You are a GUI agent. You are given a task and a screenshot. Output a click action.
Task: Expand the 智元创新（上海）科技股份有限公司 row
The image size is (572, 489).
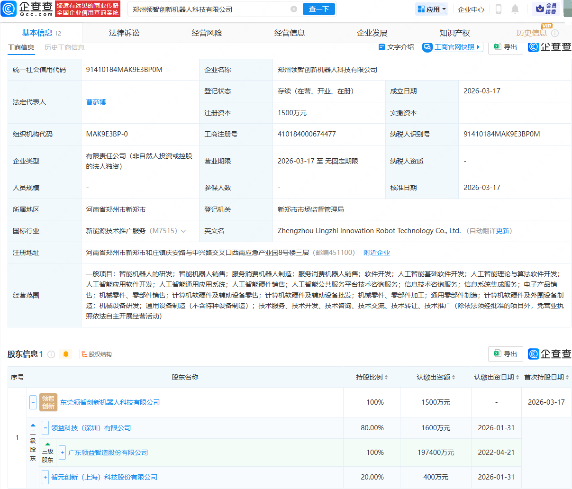pos(45,477)
